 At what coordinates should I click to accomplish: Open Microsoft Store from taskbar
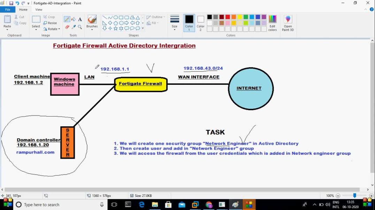168,205
